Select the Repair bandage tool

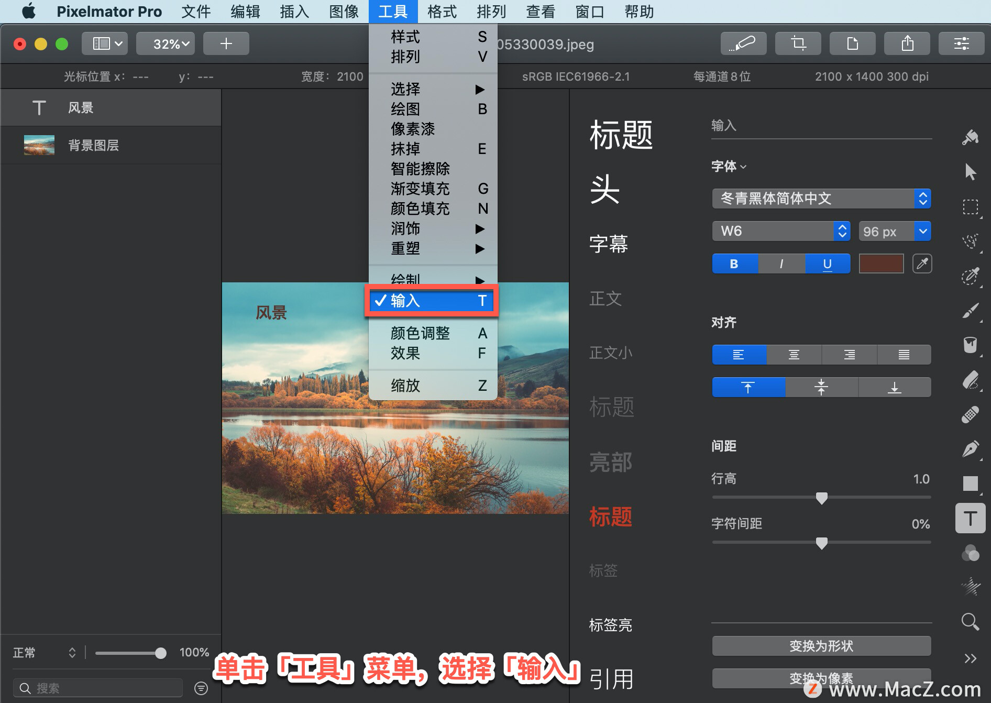pyautogui.click(x=970, y=414)
